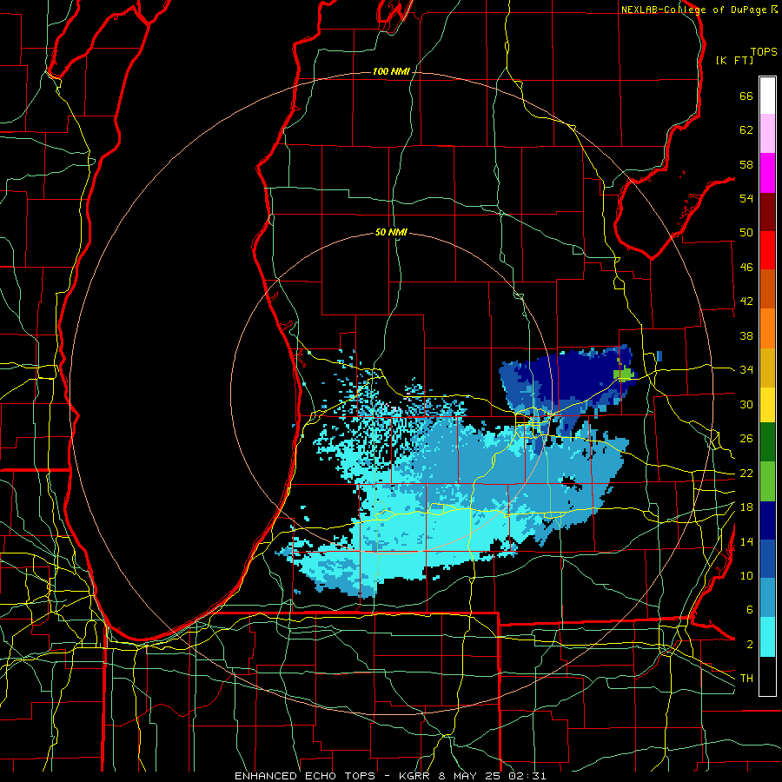Image resolution: width=782 pixels, height=782 pixels.
Task: Click the ENHANCED ECHO TOPS caption
Action: coord(305,776)
